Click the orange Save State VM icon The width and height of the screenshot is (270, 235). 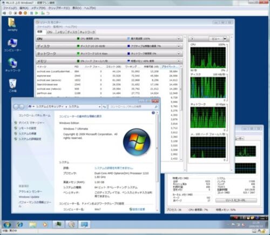click(25, 13)
